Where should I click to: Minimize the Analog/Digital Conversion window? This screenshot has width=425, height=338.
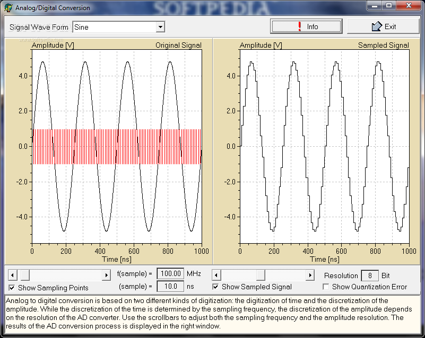click(x=375, y=5)
